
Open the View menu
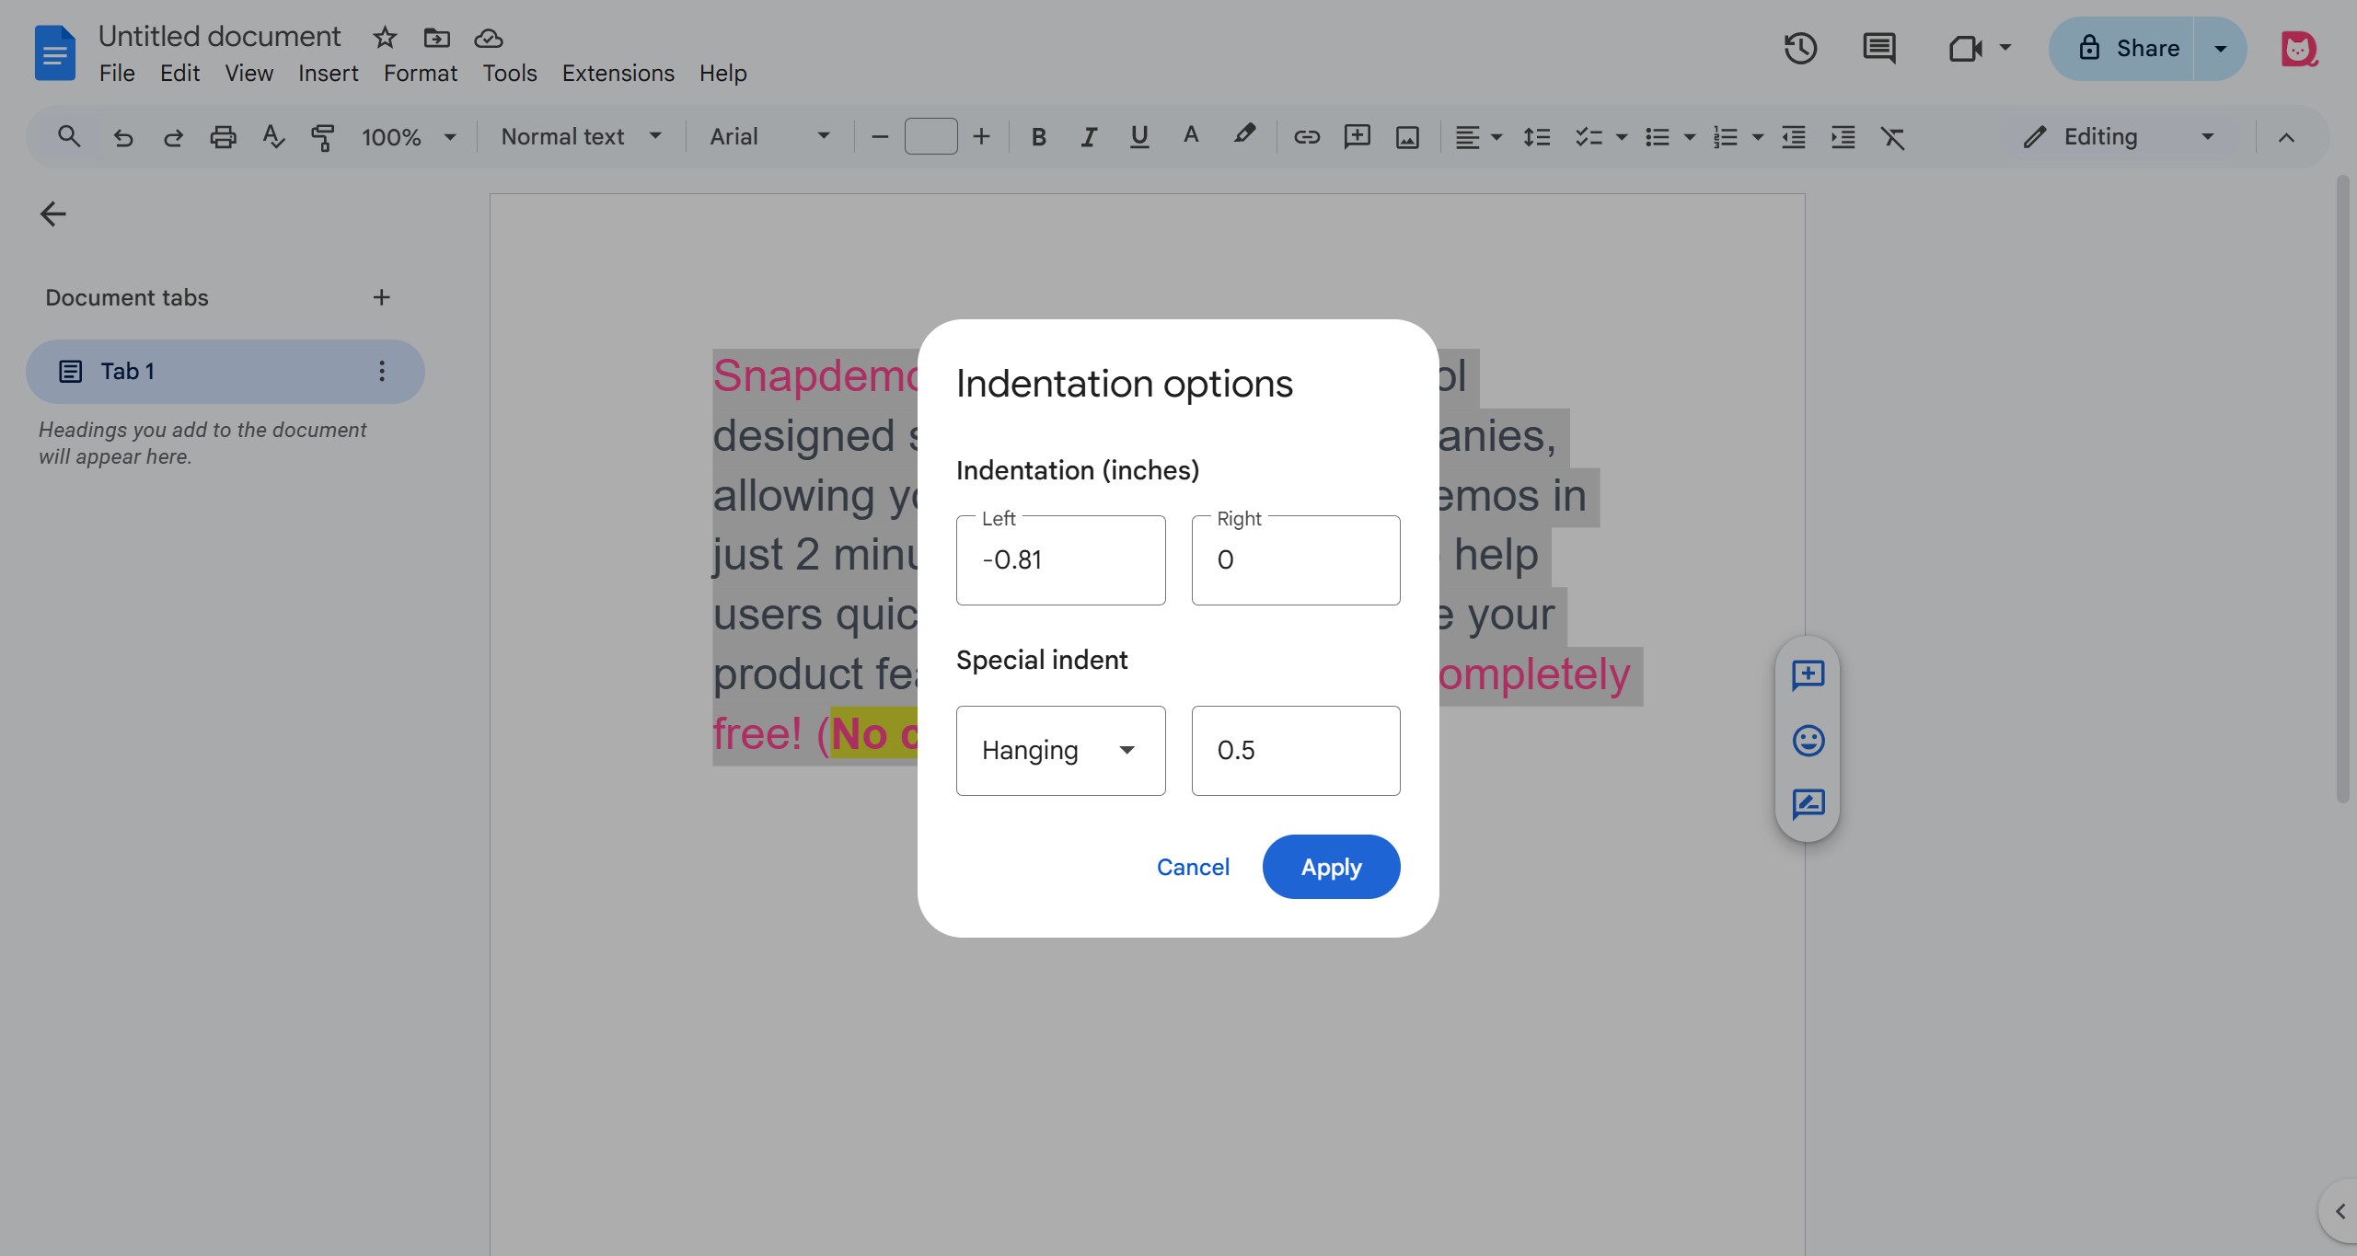point(248,74)
